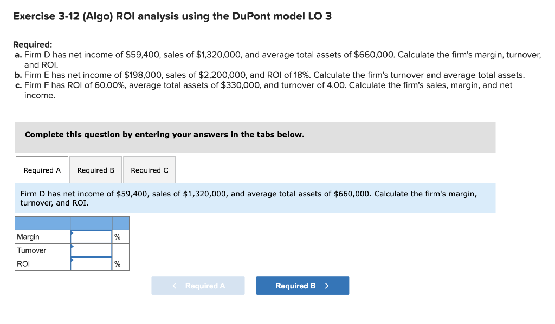Click the disabled Required A navigation button
This screenshot has width=555, height=324.
click(198, 285)
